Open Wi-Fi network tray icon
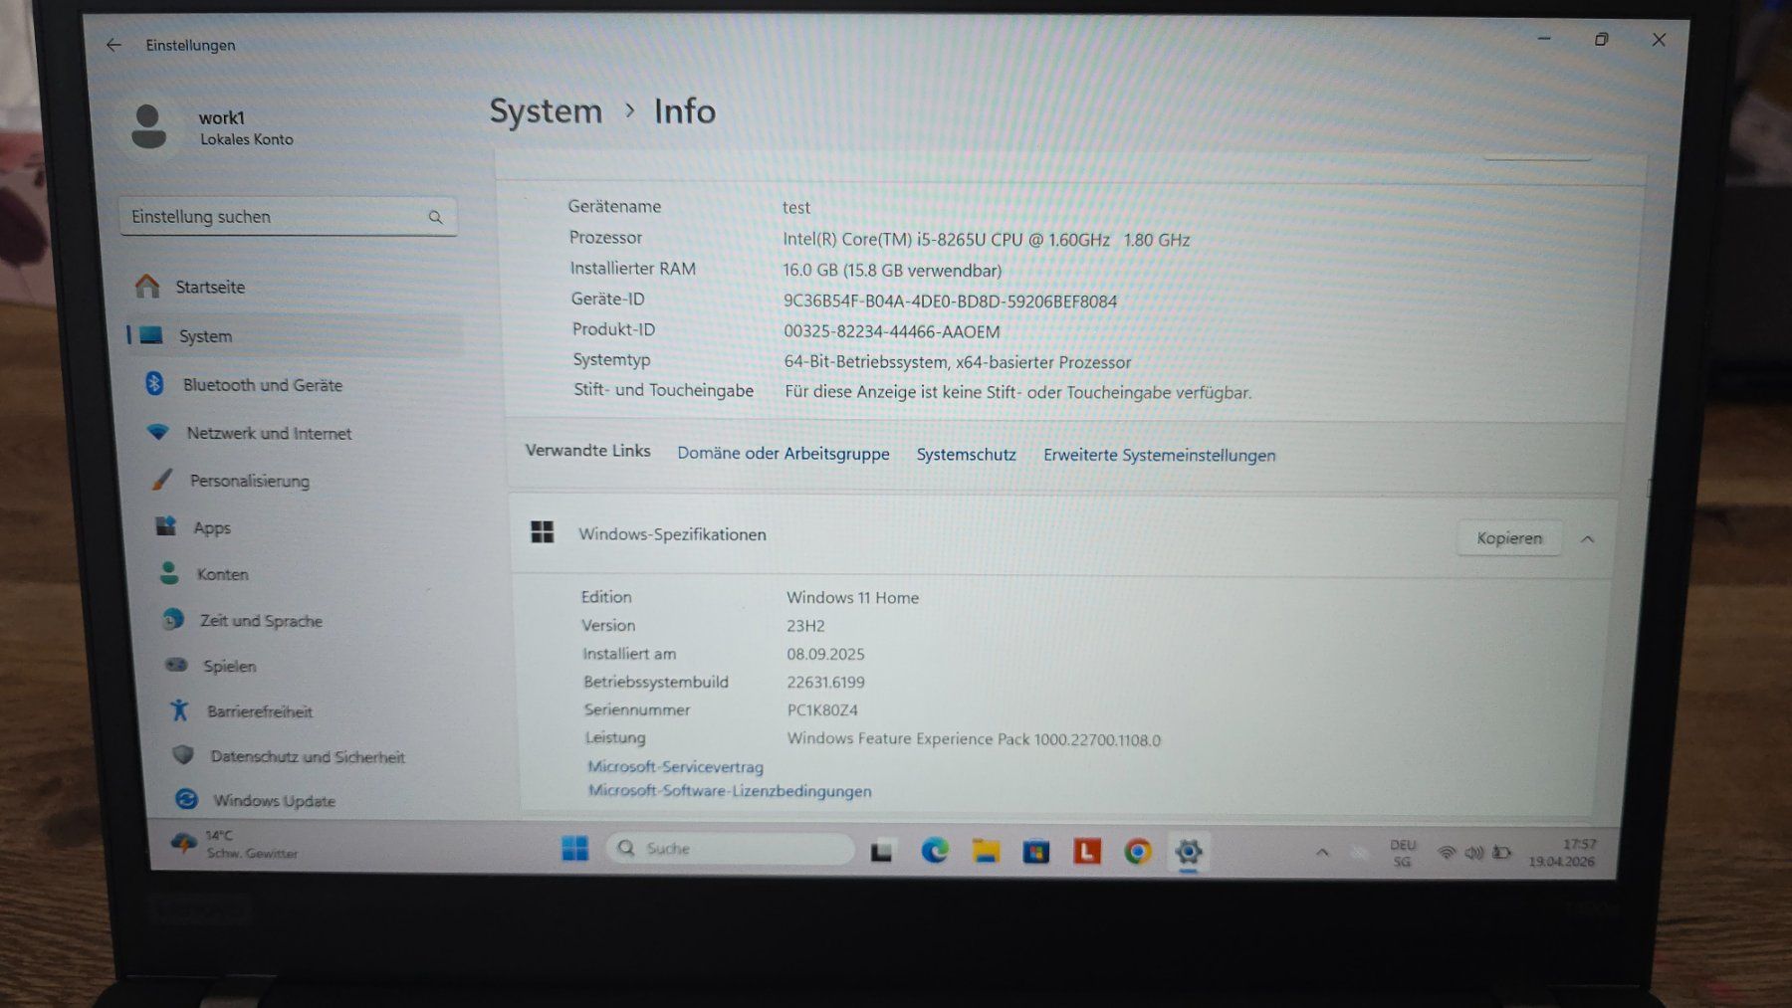Image resolution: width=1792 pixels, height=1008 pixels. 1447,854
